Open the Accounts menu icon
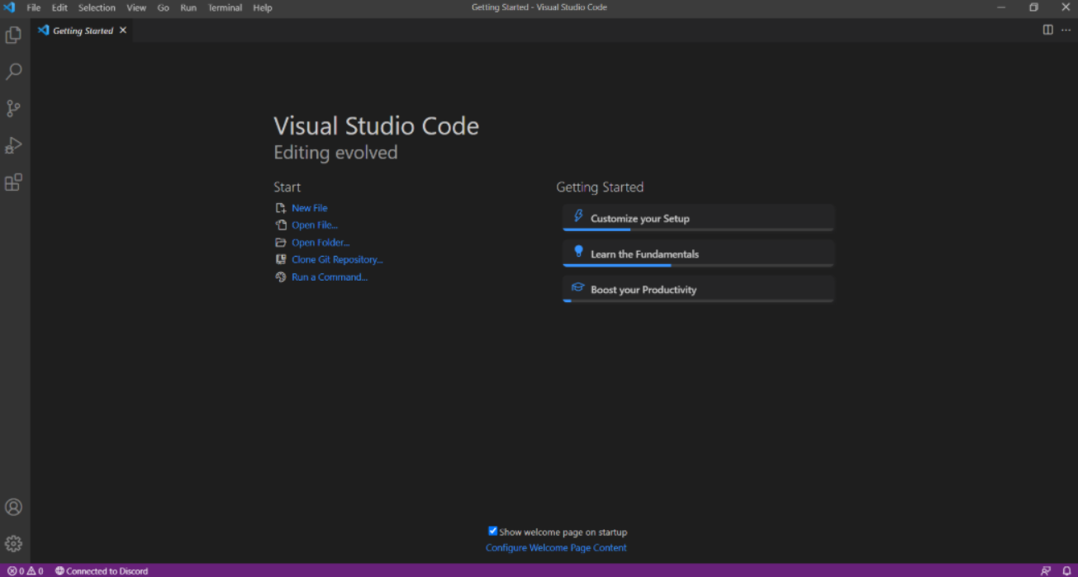The height and width of the screenshot is (577, 1078). 13,507
